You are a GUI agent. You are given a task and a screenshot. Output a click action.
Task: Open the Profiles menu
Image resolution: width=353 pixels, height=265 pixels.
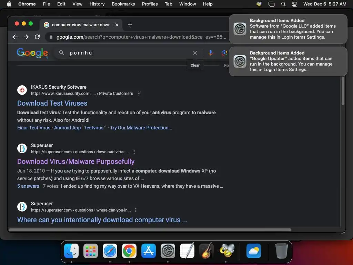point(150,4)
